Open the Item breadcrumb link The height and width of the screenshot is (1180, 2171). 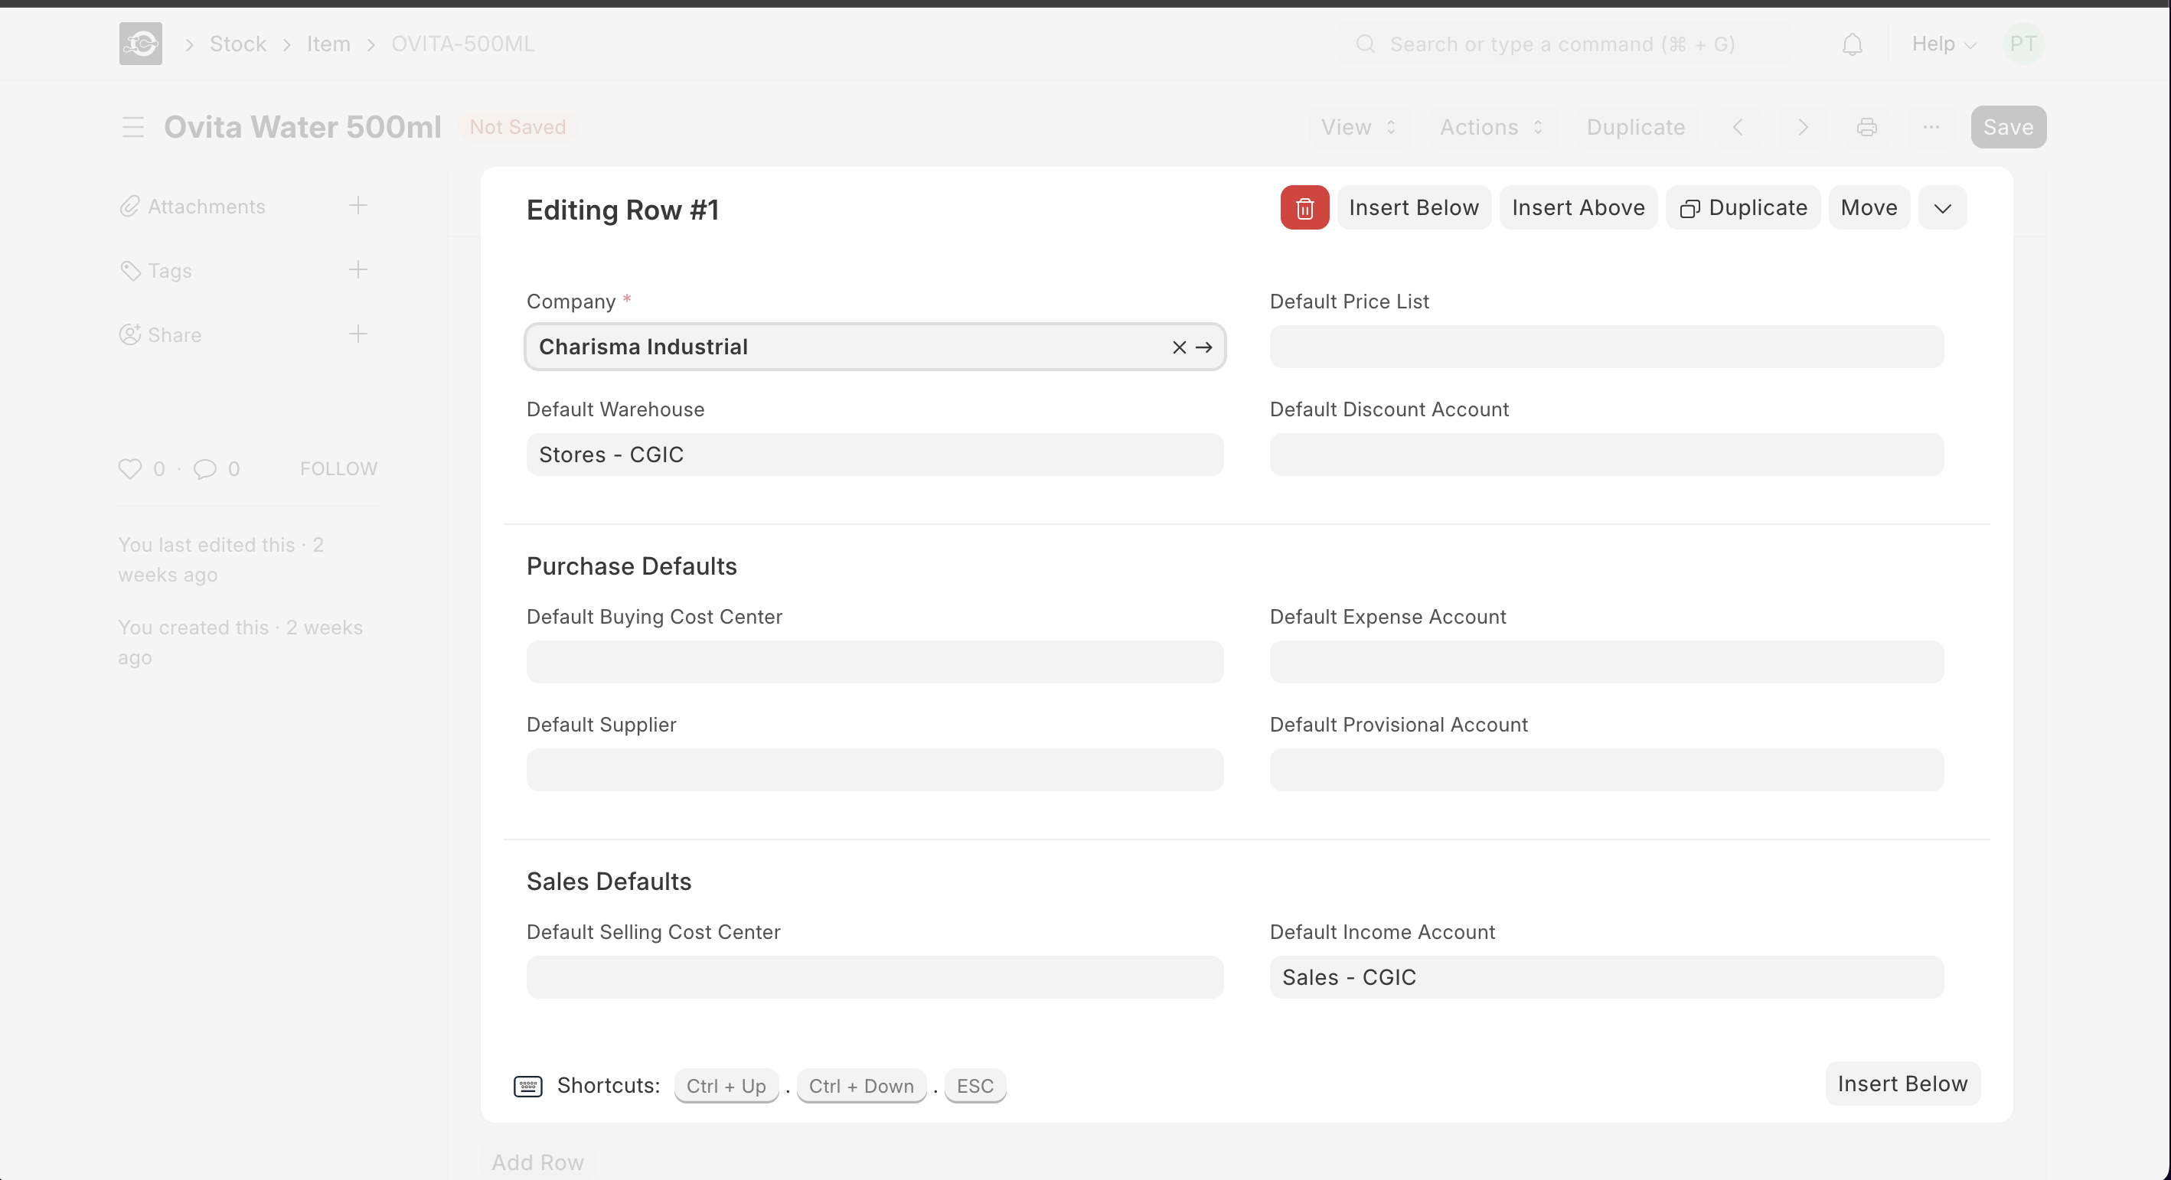328,44
